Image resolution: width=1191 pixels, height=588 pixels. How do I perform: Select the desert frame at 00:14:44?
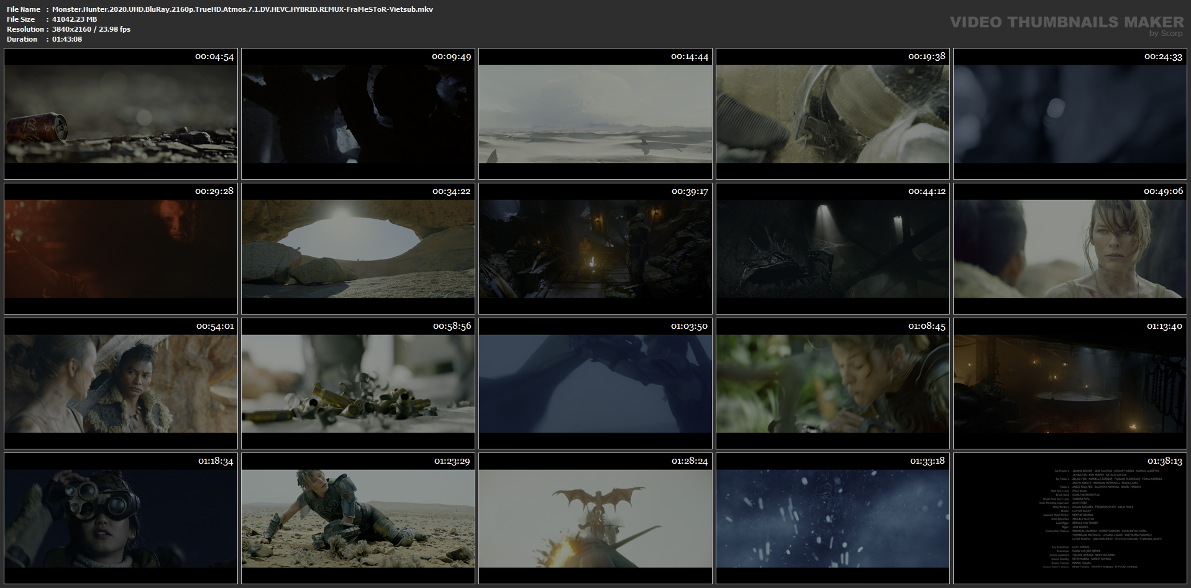pos(595,114)
